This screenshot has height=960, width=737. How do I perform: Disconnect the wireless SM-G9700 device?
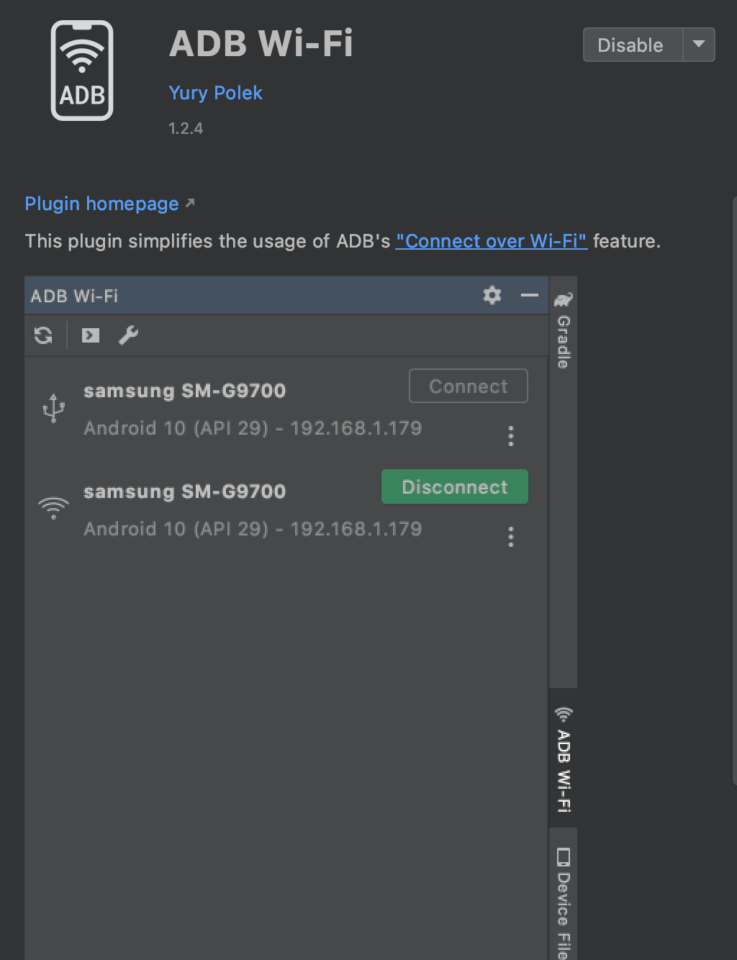(x=454, y=486)
